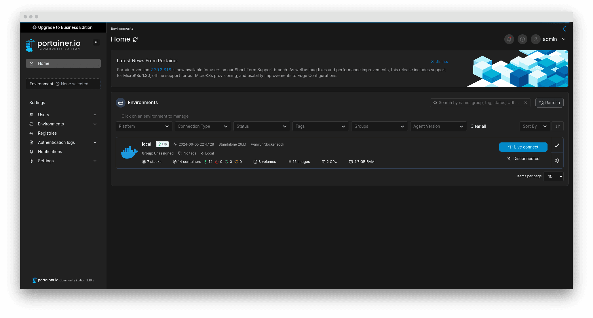593x318 pixels.
Task: Click the Environment: None selected box
Action: [63, 84]
